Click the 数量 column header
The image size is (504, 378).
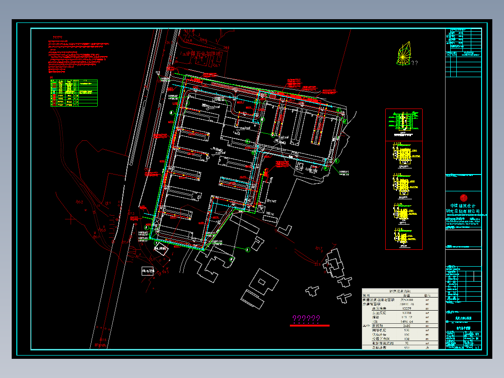click(x=407, y=295)
